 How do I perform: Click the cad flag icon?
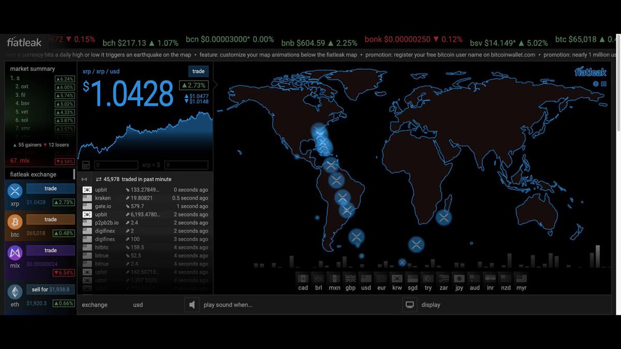[303, 278]
